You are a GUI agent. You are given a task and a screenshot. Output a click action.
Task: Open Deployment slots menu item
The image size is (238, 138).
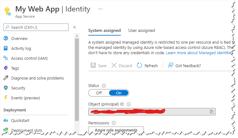click(x=27, y=130)
